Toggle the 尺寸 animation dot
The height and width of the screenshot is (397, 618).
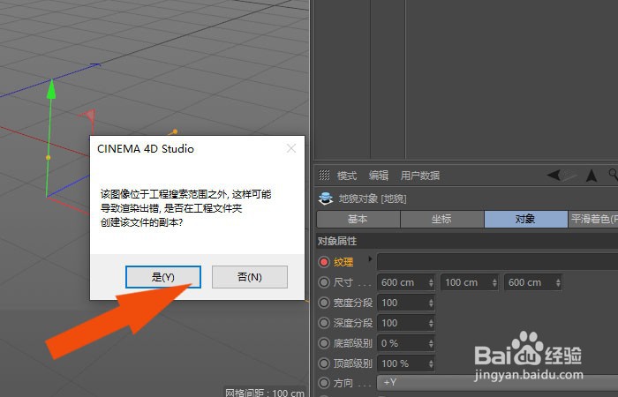pyautogui.click(x=324, y=282)
